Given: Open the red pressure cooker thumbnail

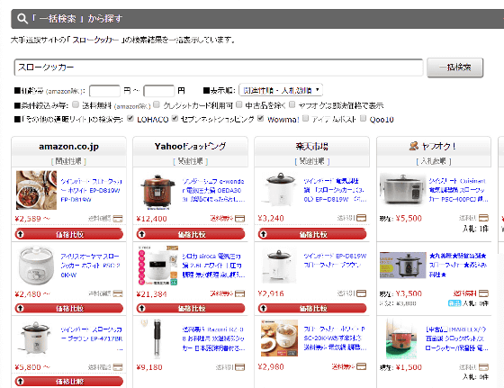Looking at the screenshot, I should (x=157, y=193).
